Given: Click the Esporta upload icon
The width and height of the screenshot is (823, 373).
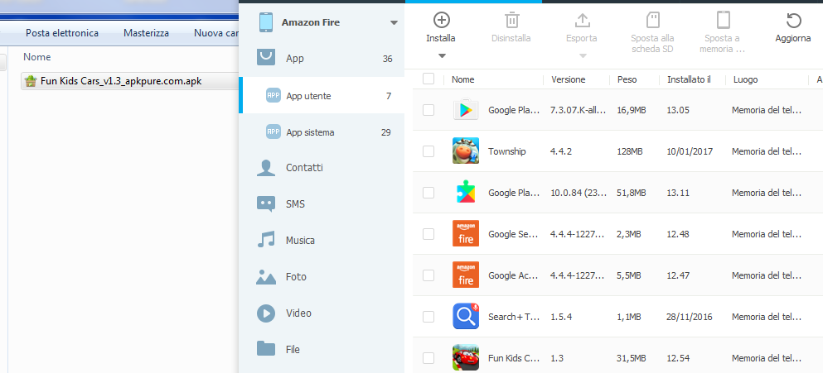Looking at the screenshot, I should tap(582, 21).
